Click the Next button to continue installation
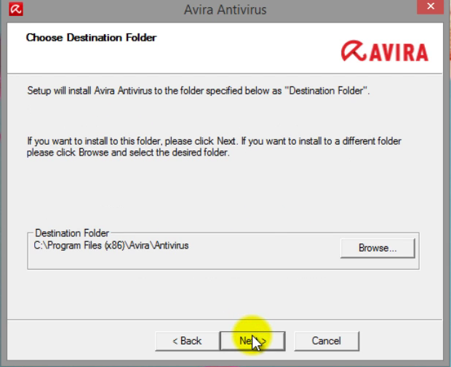Viewport: 451px width, 367px height. tap(252, 341)
